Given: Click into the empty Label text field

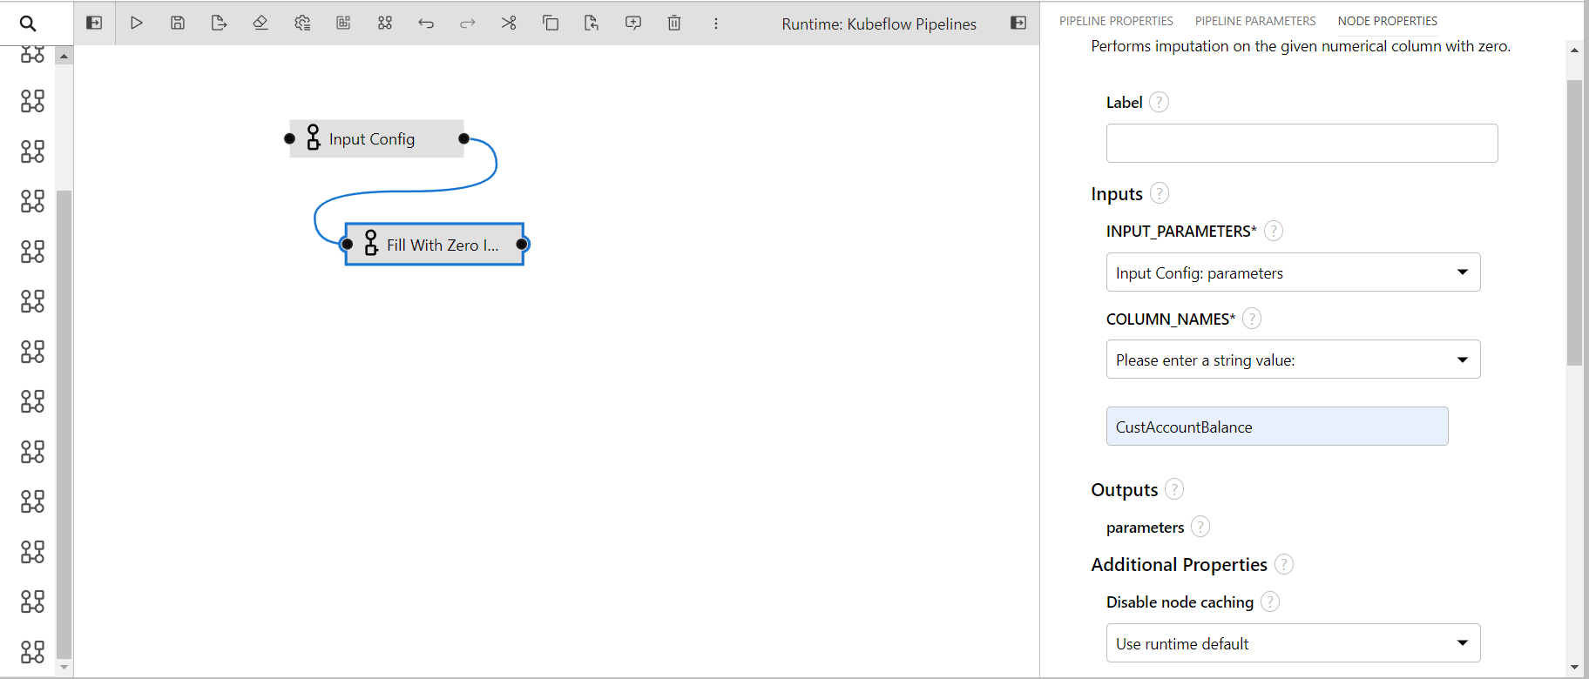Looking at the screenshot, I should 1302,143.
